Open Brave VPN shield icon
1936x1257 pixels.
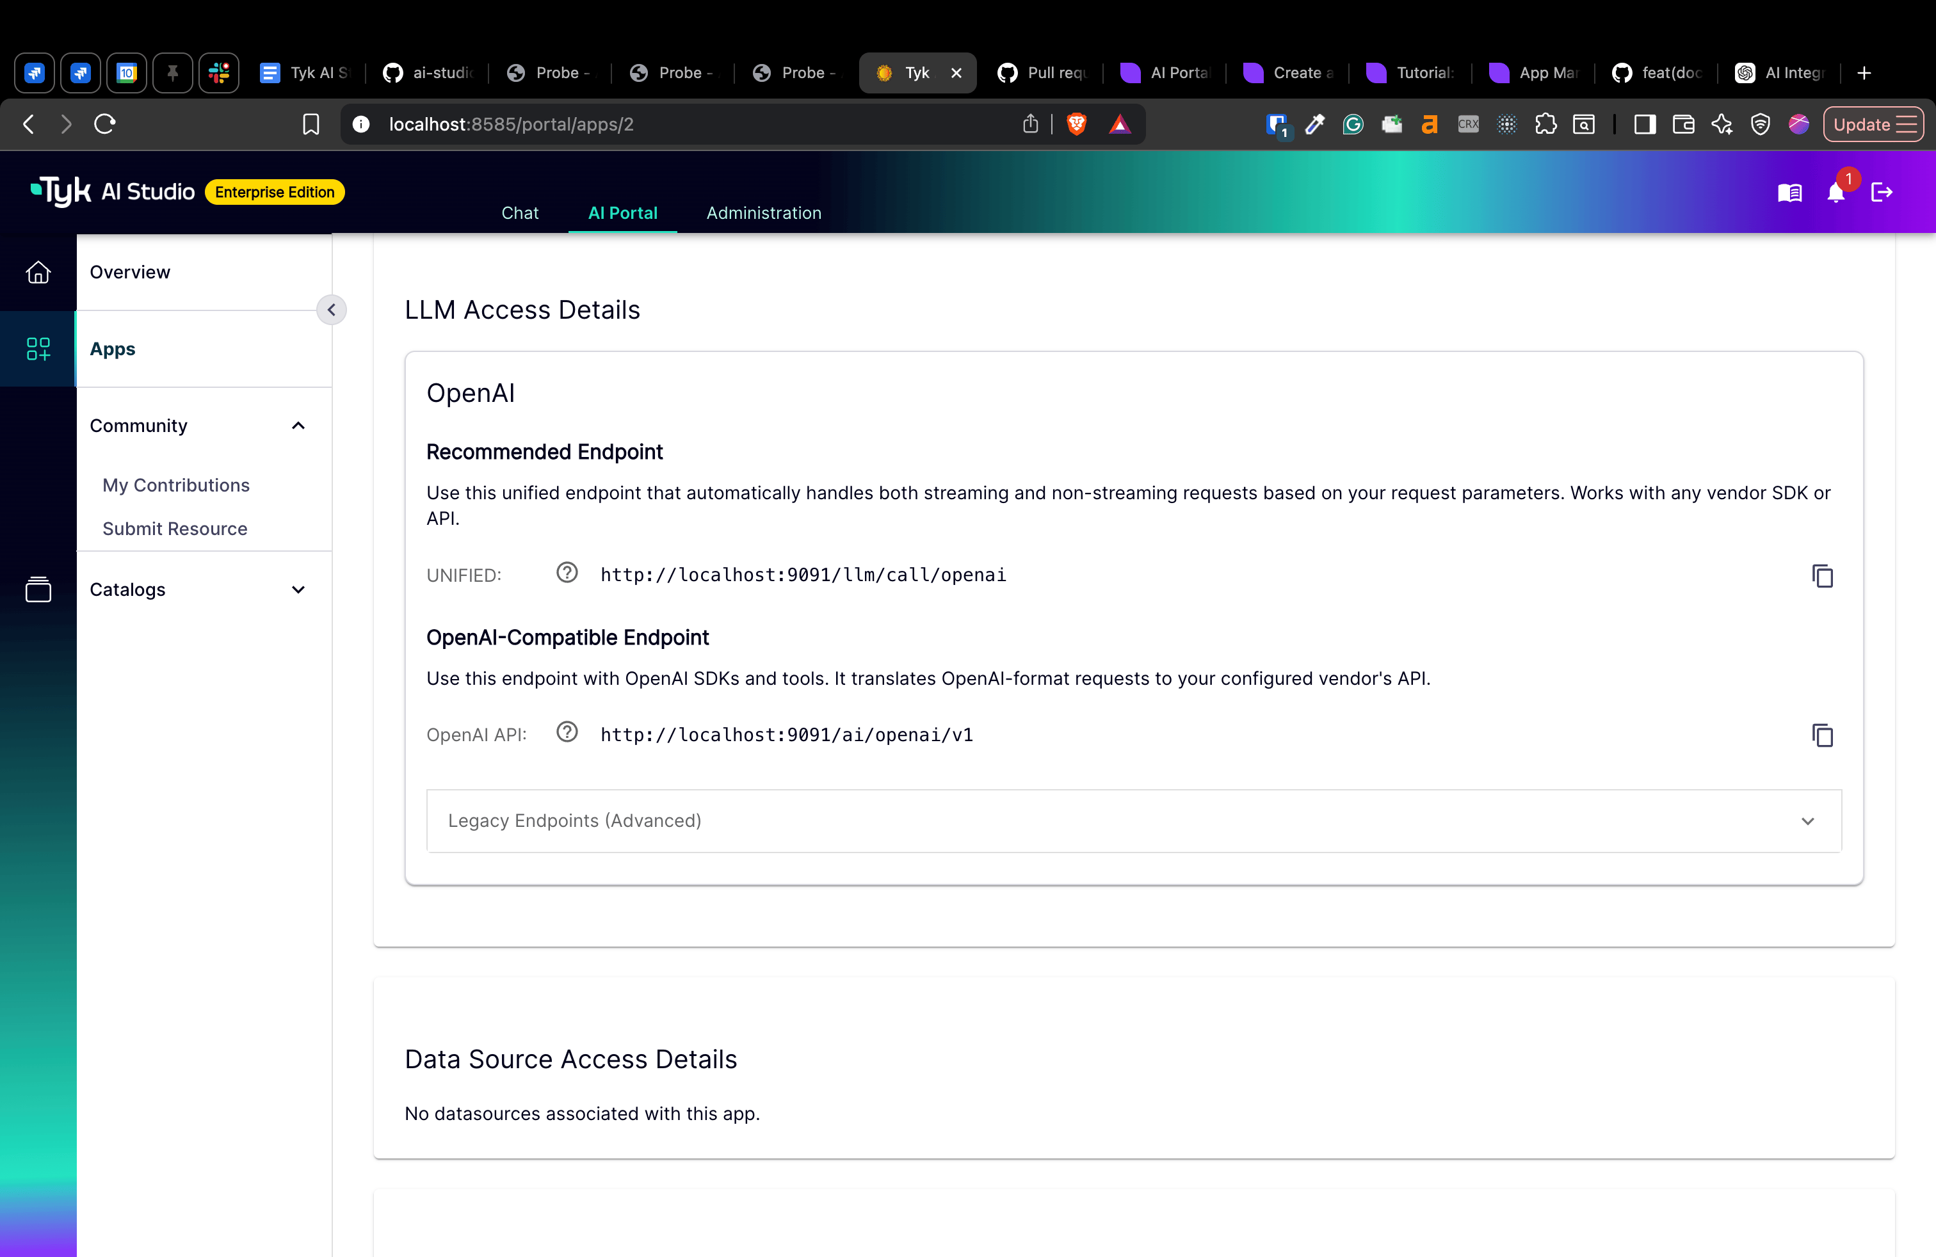pos(1761,124)
